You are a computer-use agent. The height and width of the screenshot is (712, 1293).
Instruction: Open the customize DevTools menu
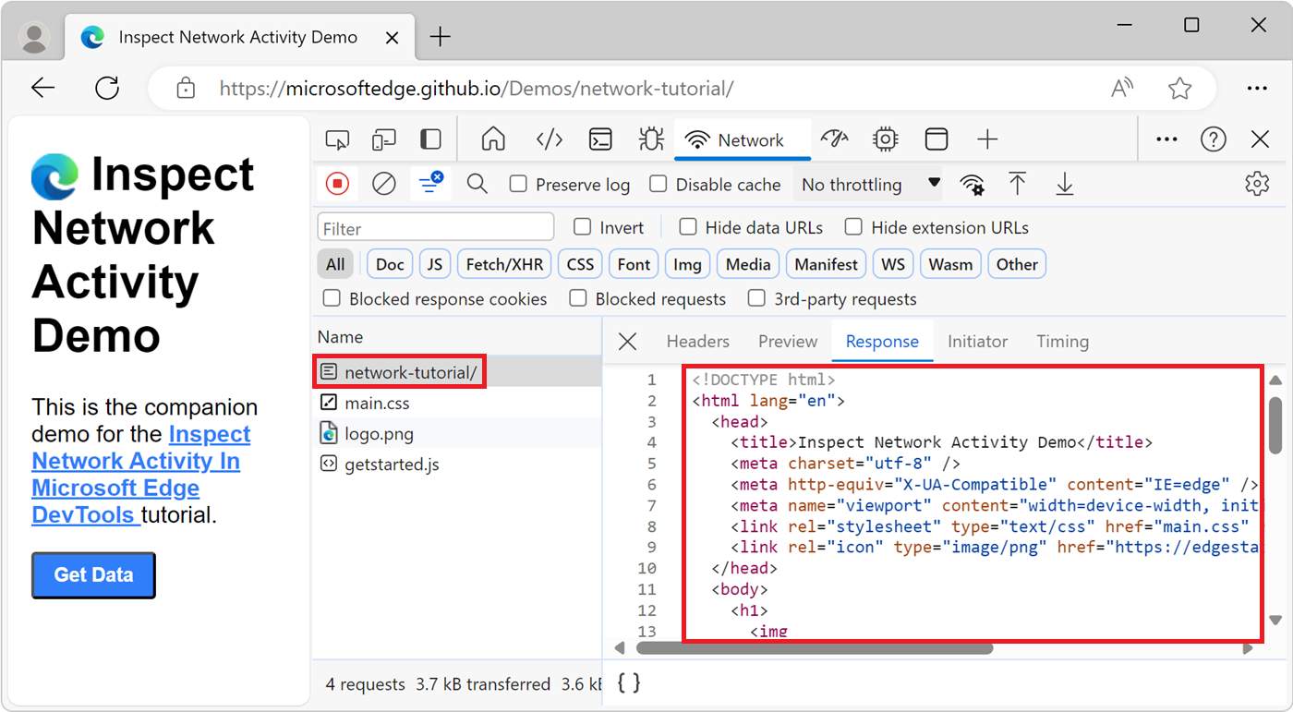(x=1166, y=139)
